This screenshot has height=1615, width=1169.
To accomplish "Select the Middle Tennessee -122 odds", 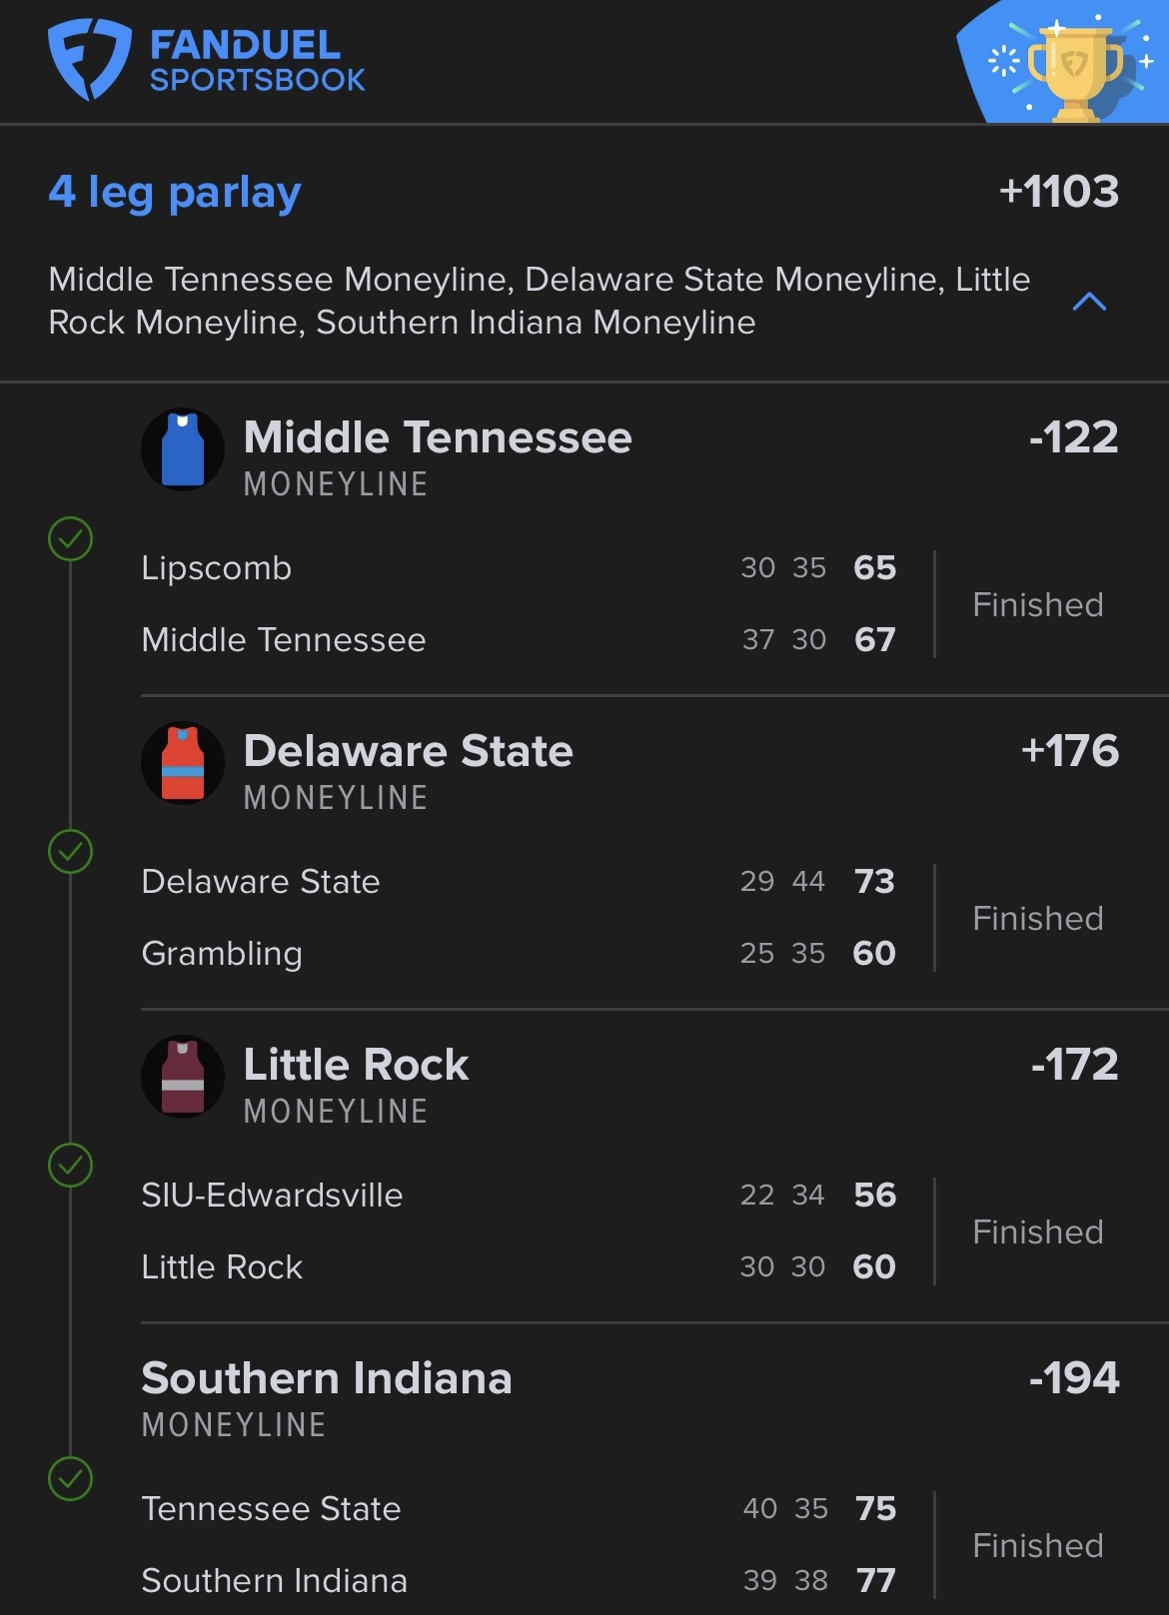I will click(x=1074, y=437).
